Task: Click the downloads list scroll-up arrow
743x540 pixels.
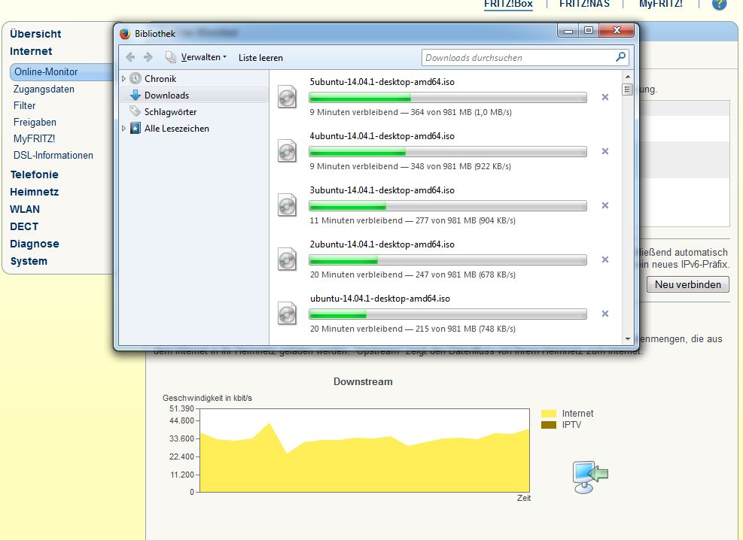Action: [x=628, y=76]
